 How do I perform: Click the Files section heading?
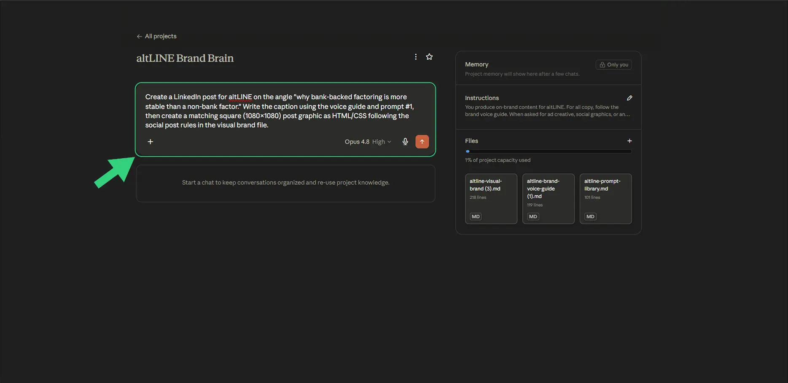471,141
